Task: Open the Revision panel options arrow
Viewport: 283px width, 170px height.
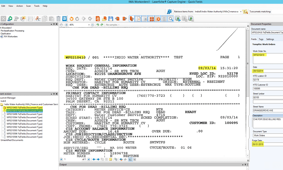Action: 51,94
